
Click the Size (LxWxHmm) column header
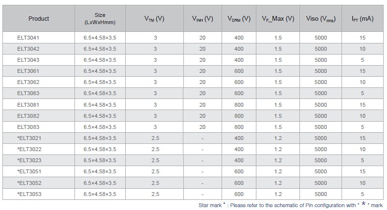click(x=100, y=19)
